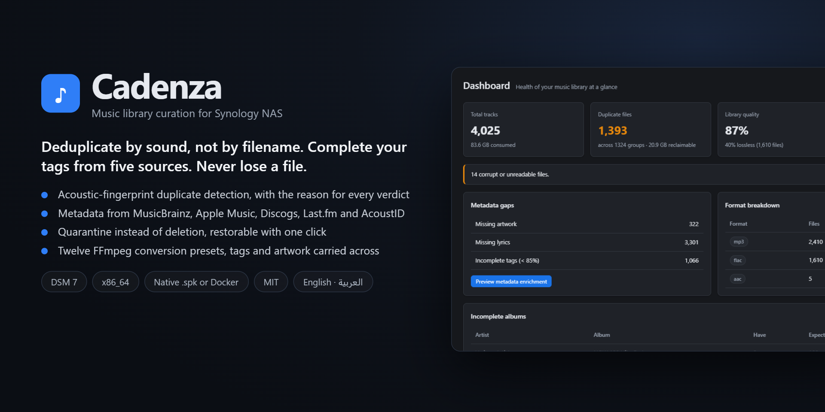
Task: Click the Have column header
Action: tap(759, 335)
